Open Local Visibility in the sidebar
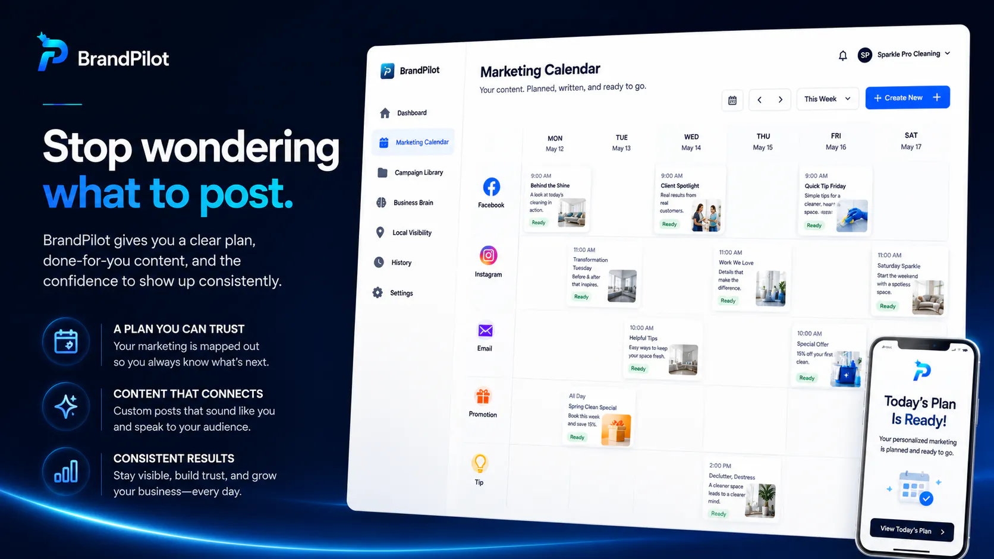This screenshot has height=559, width=994. click(x=404, y=233)
